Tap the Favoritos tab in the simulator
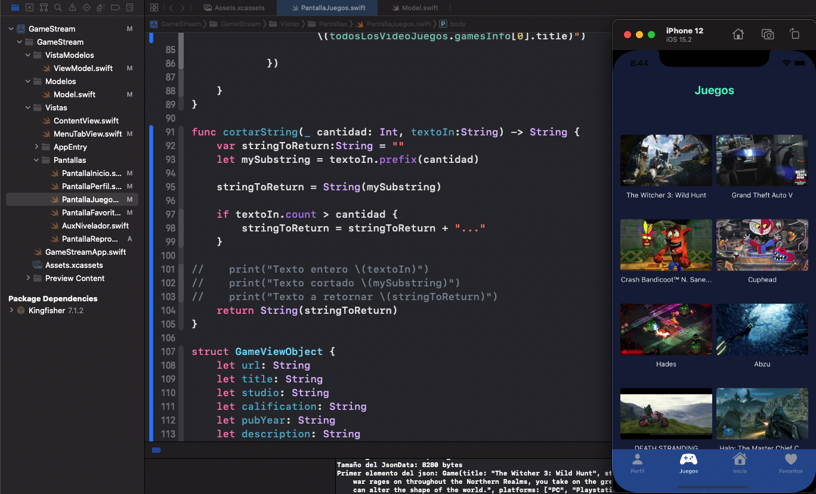The height and width of the screenshot is (494, 816). 791,463
